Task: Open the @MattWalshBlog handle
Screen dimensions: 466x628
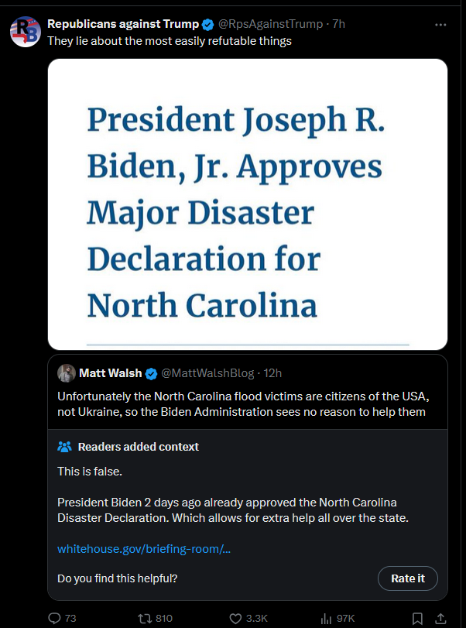Action: click(207, 373)
